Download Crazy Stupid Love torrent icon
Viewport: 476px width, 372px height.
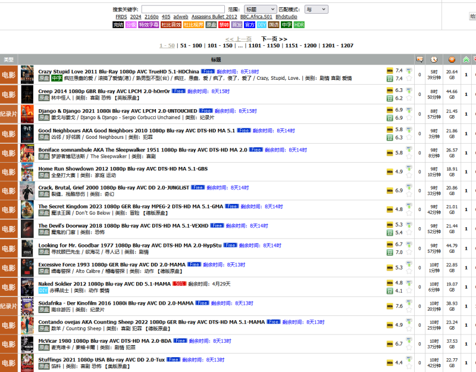(x=409, y=70)
